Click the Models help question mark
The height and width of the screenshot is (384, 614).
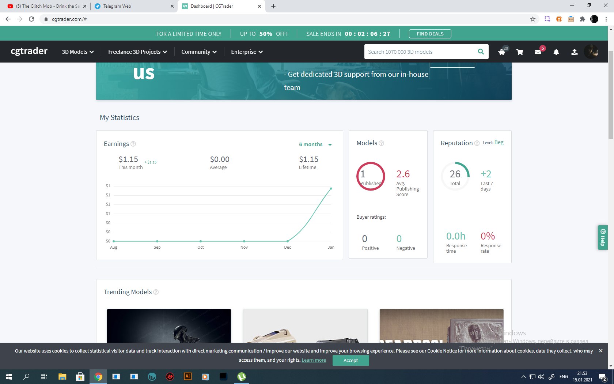382,143
